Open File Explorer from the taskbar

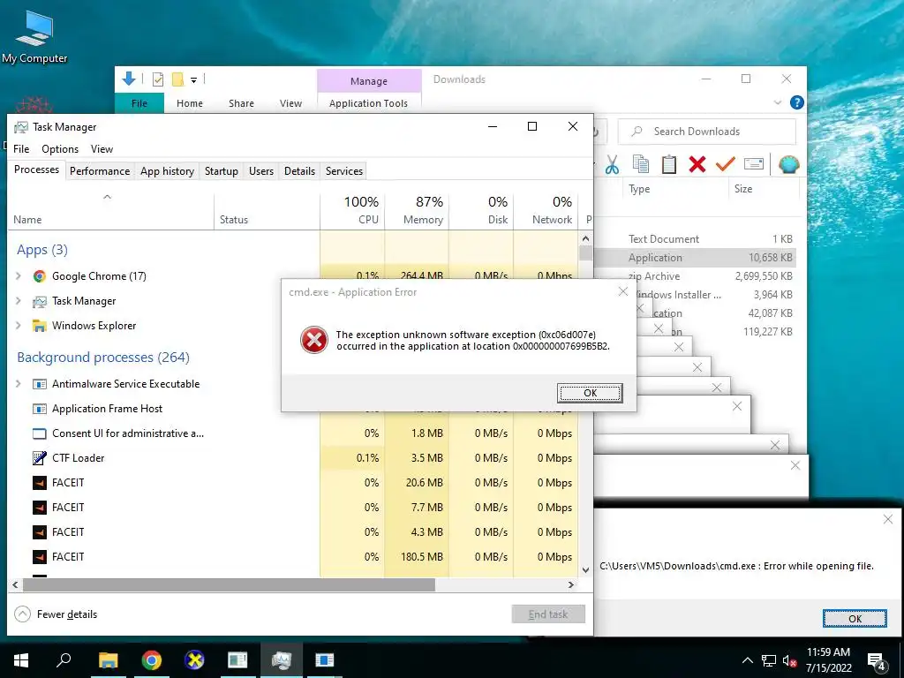pos(108,660)
